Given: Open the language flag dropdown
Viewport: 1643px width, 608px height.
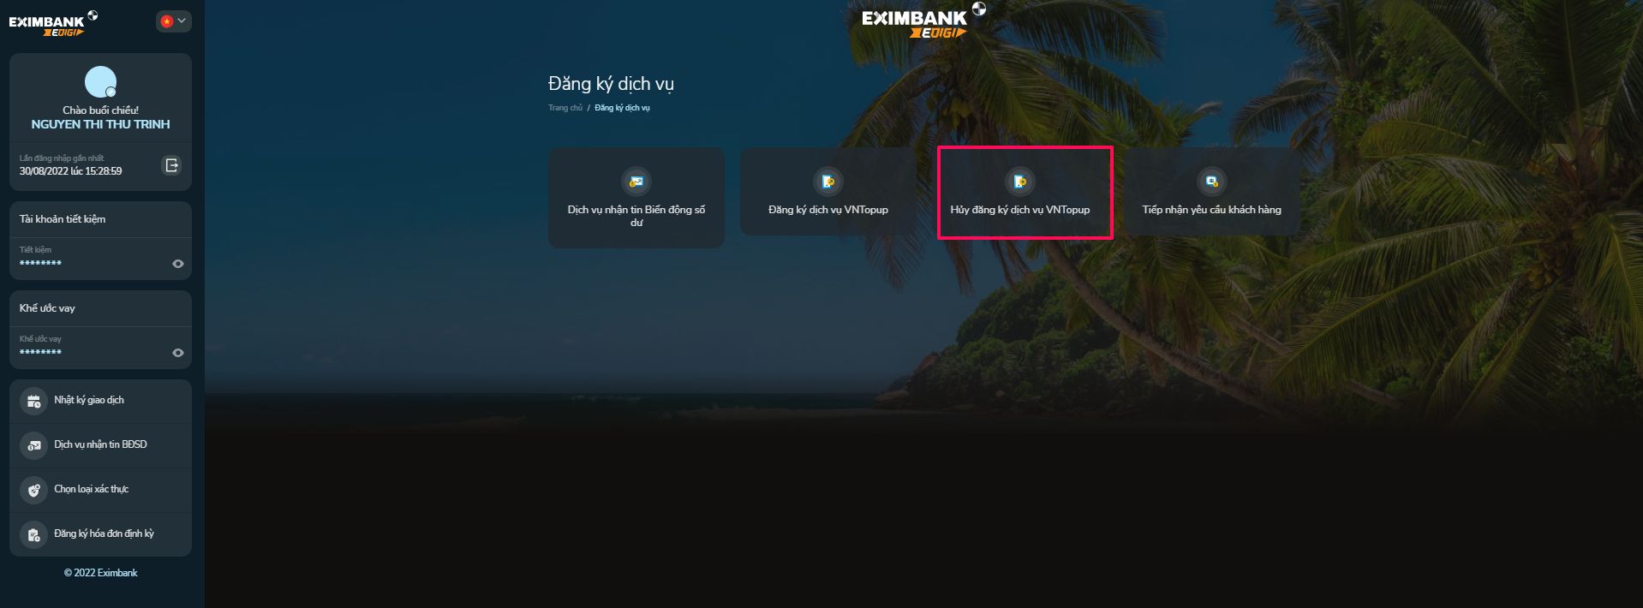Looking at the screenshot, I should pos(174,21).
